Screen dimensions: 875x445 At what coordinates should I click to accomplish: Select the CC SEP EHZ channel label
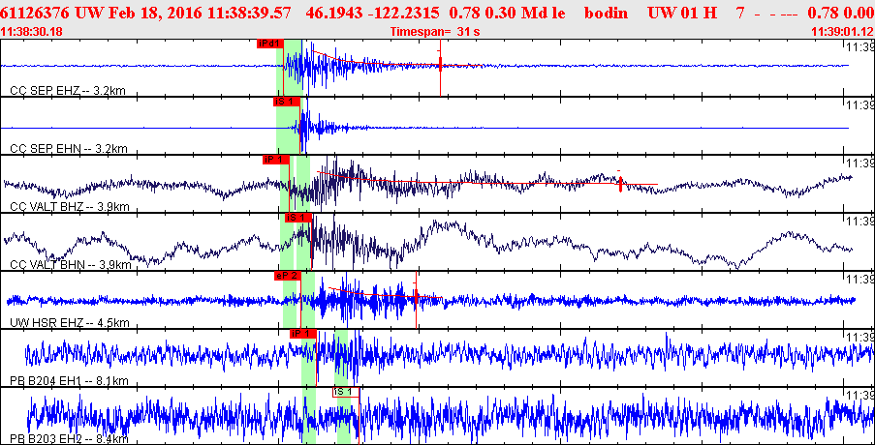[67, 91]
